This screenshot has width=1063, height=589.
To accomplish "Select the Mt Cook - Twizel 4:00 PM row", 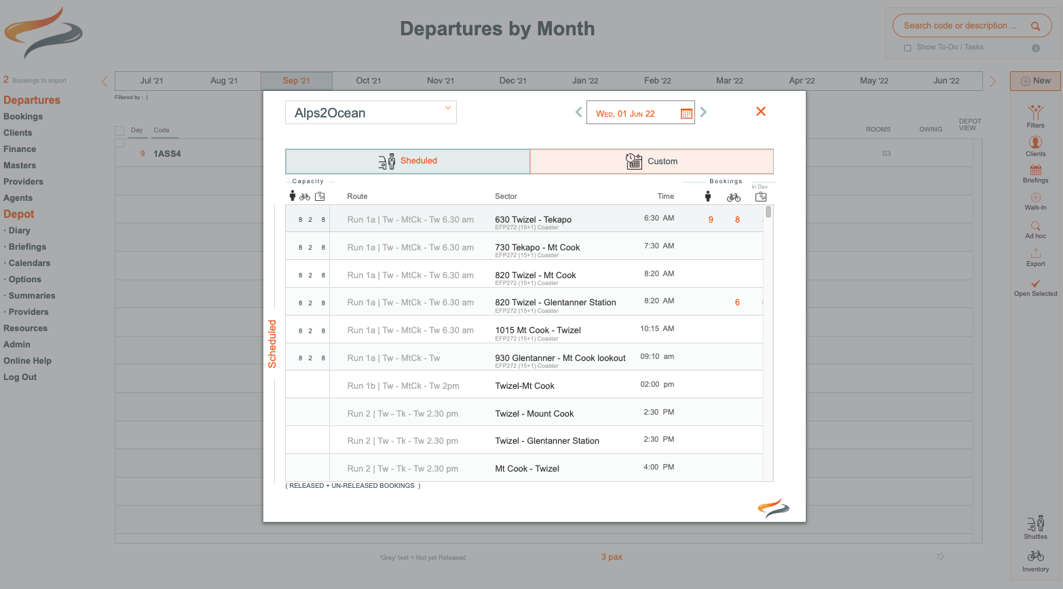I will tap(524, 468).
